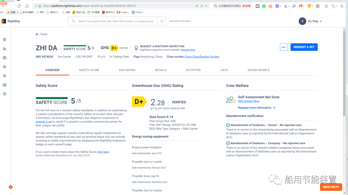Open the ship icon in left sidebar
This screenshot has height=195, width=348.
pos(5,49)
